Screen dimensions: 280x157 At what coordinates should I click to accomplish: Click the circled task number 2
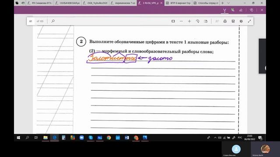81,42
